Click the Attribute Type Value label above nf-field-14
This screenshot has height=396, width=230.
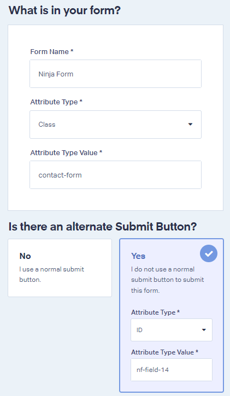tap(164, 352)
